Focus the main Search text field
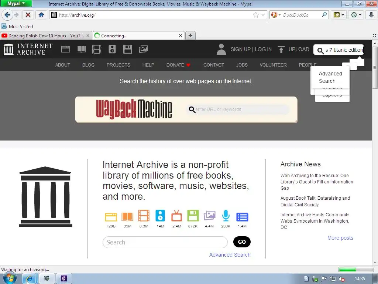This screenshot has height=284, width=378. click(165, 242)
